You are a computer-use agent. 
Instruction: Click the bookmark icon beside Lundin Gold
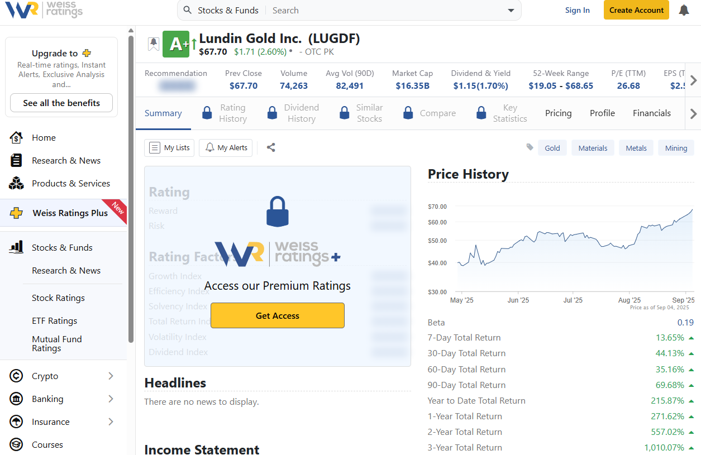[x=153, y=44]
